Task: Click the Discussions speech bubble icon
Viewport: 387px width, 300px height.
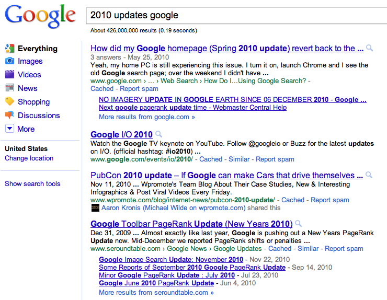Action: pyautogui.click(x=9, y=116)
